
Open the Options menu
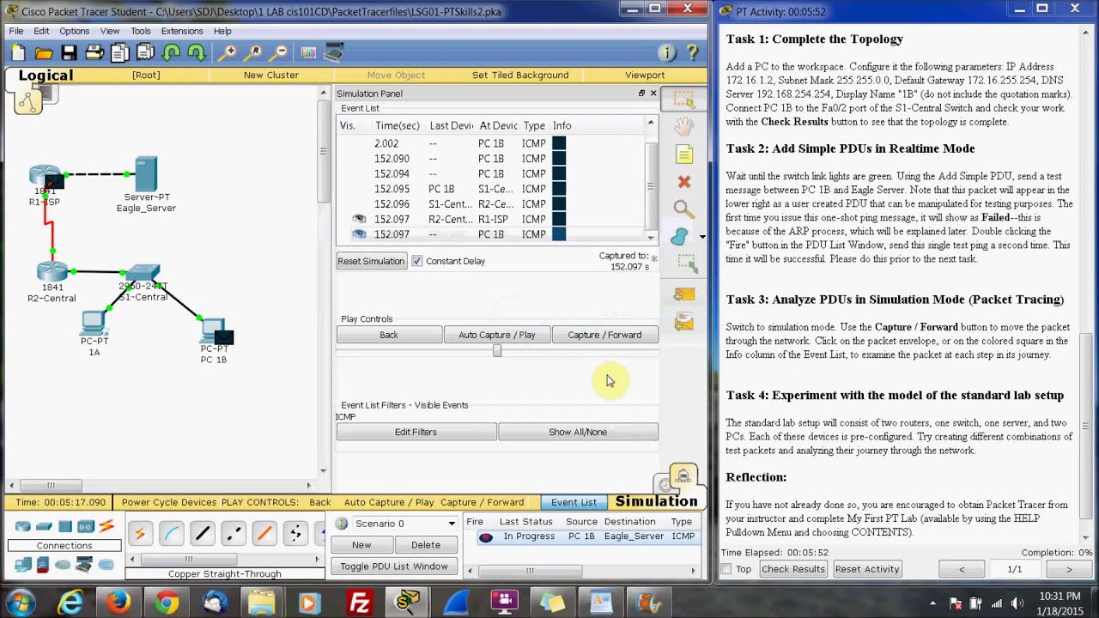pos(75,31)
